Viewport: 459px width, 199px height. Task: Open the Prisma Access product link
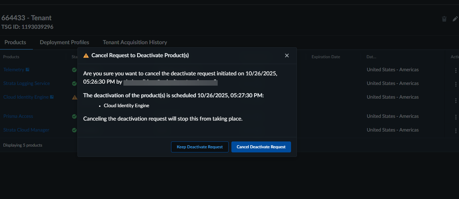coord(18,116)
